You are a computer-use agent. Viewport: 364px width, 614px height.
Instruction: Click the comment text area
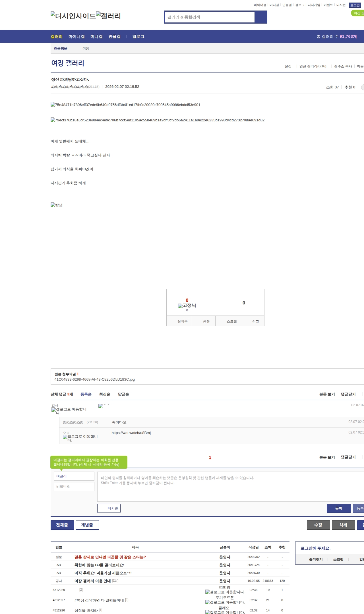tap(231, 487)
